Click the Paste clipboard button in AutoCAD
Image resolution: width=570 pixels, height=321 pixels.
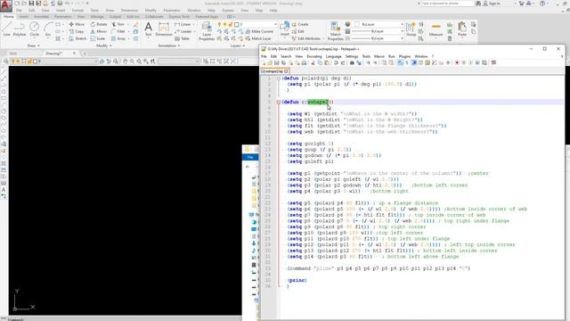click(462, 29)
